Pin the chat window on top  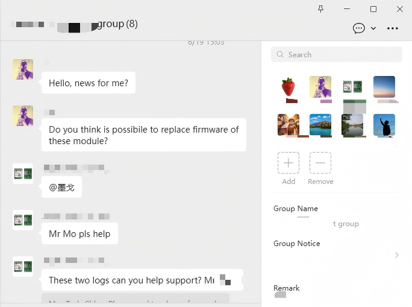(x=320, y=9)
